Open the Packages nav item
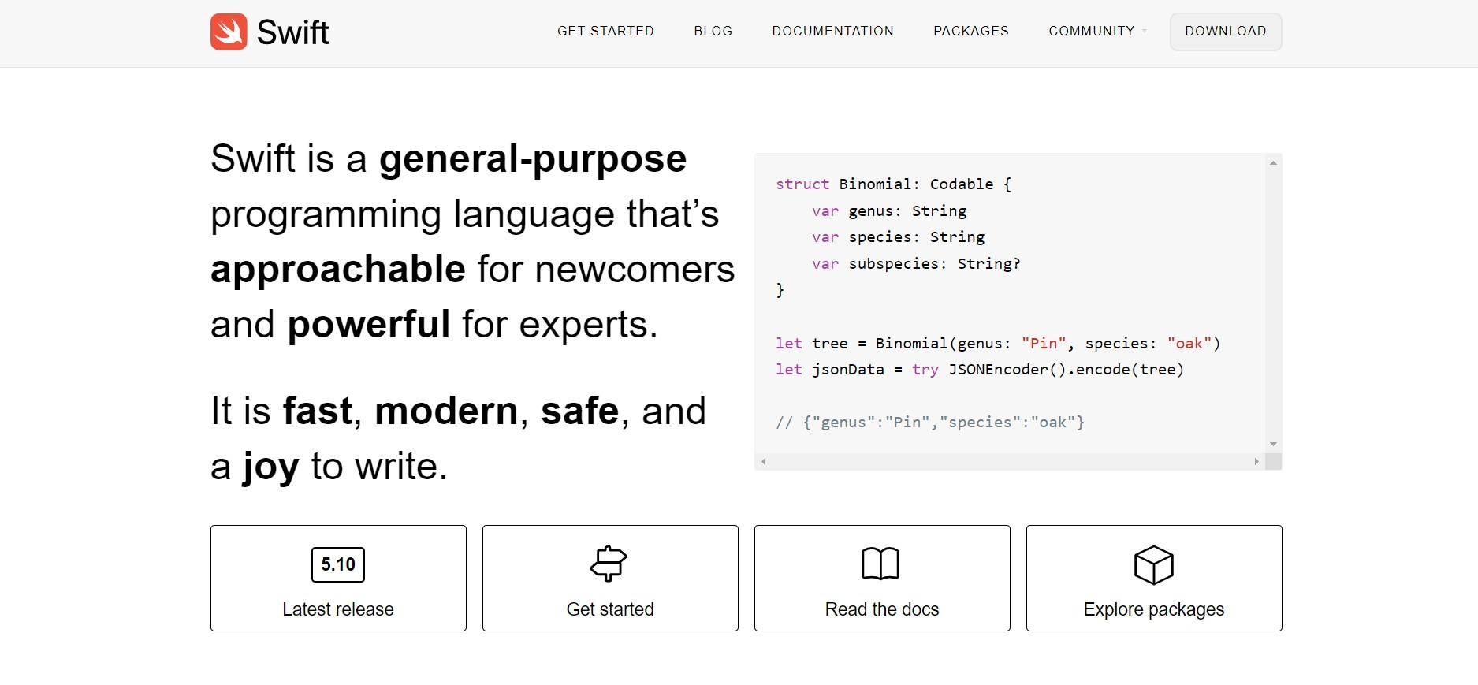Viewport: 1478px width, 685px height. 970,31
